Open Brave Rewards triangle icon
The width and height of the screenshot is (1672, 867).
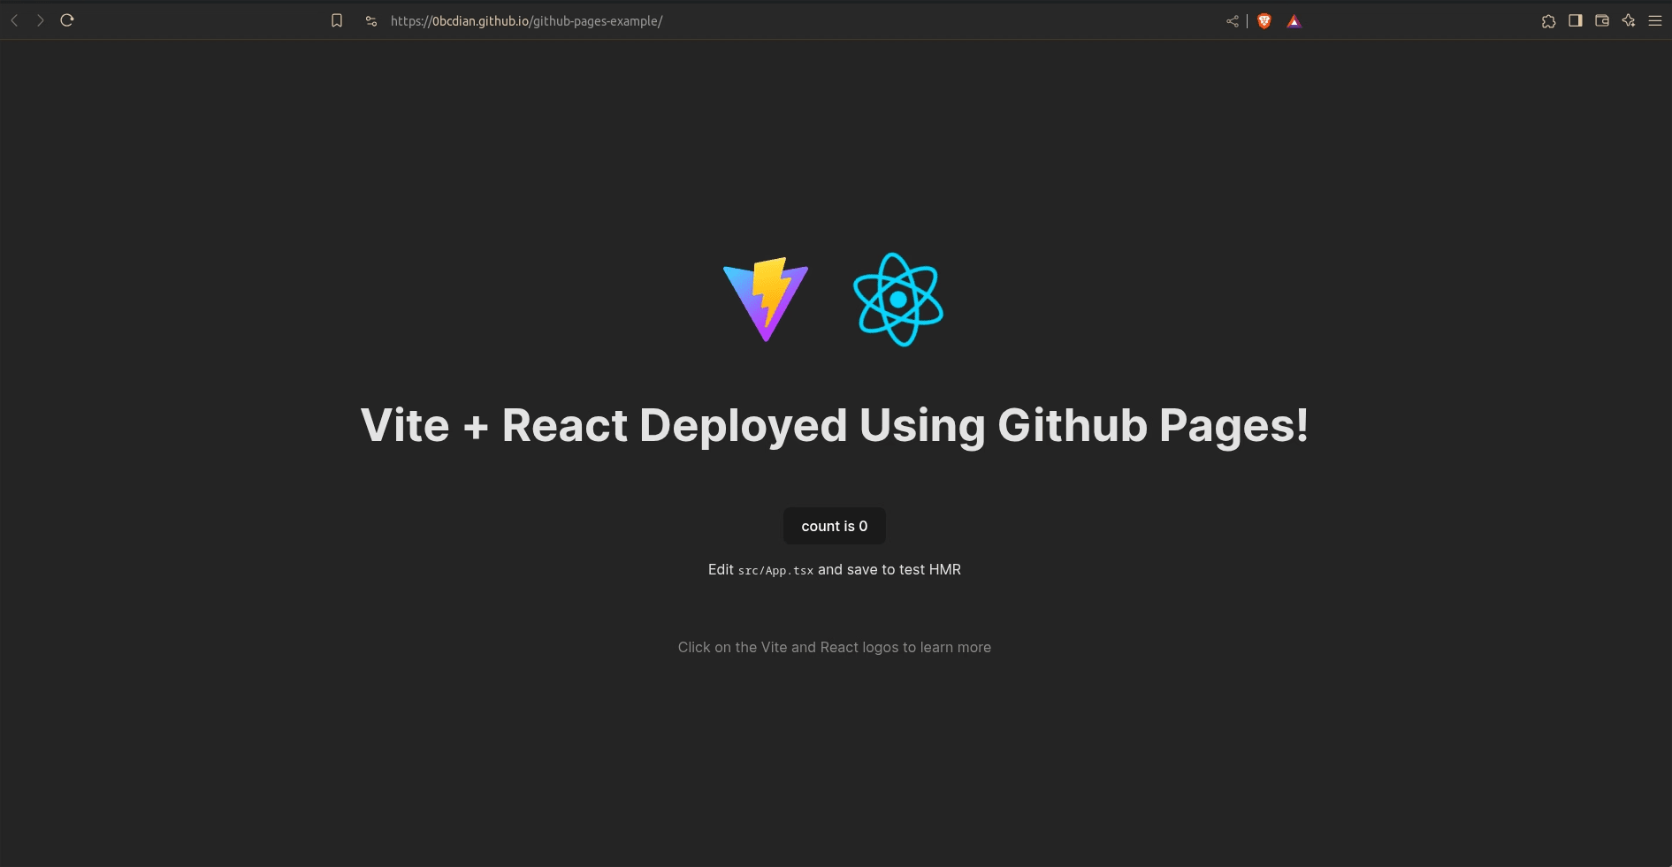tap(1294, 21)
